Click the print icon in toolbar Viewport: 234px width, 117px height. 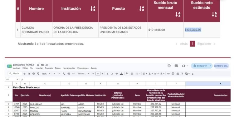coord(34,74)
